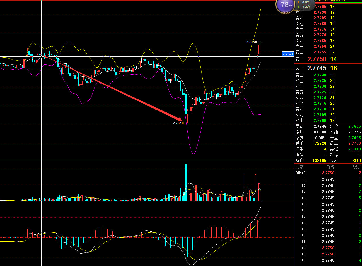Select the 卖七 ask row

tap(328, 24)
